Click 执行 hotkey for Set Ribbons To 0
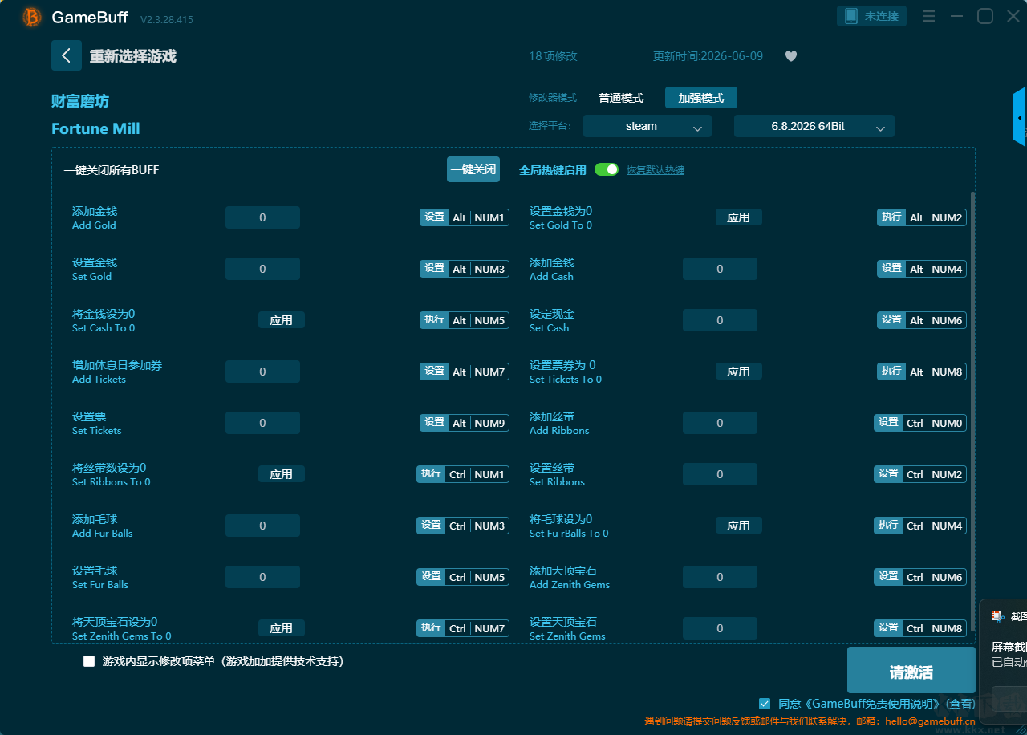The width and height of the screenshot is (1027, 735). tap(431, 474)
